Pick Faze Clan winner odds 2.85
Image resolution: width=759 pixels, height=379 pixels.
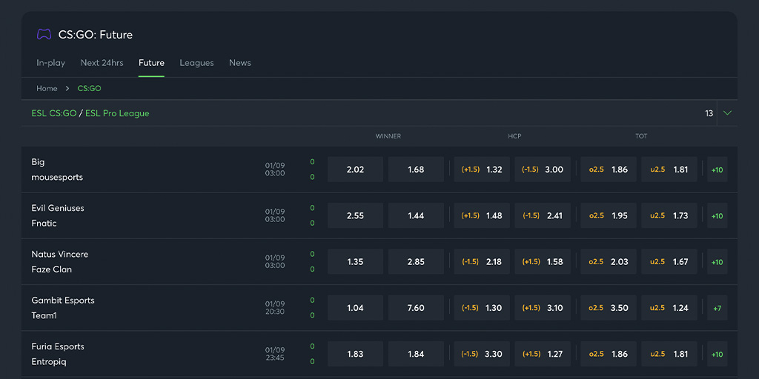point(416,261)
